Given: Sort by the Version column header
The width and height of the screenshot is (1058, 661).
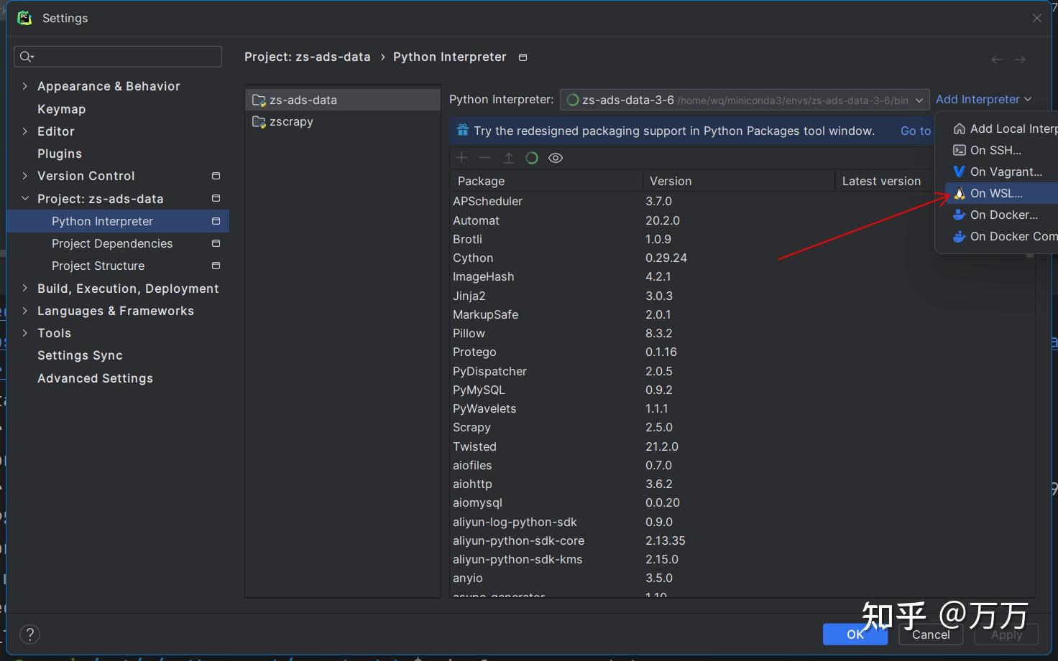Looking at the screenshot, I should click(x=739, y=181).
